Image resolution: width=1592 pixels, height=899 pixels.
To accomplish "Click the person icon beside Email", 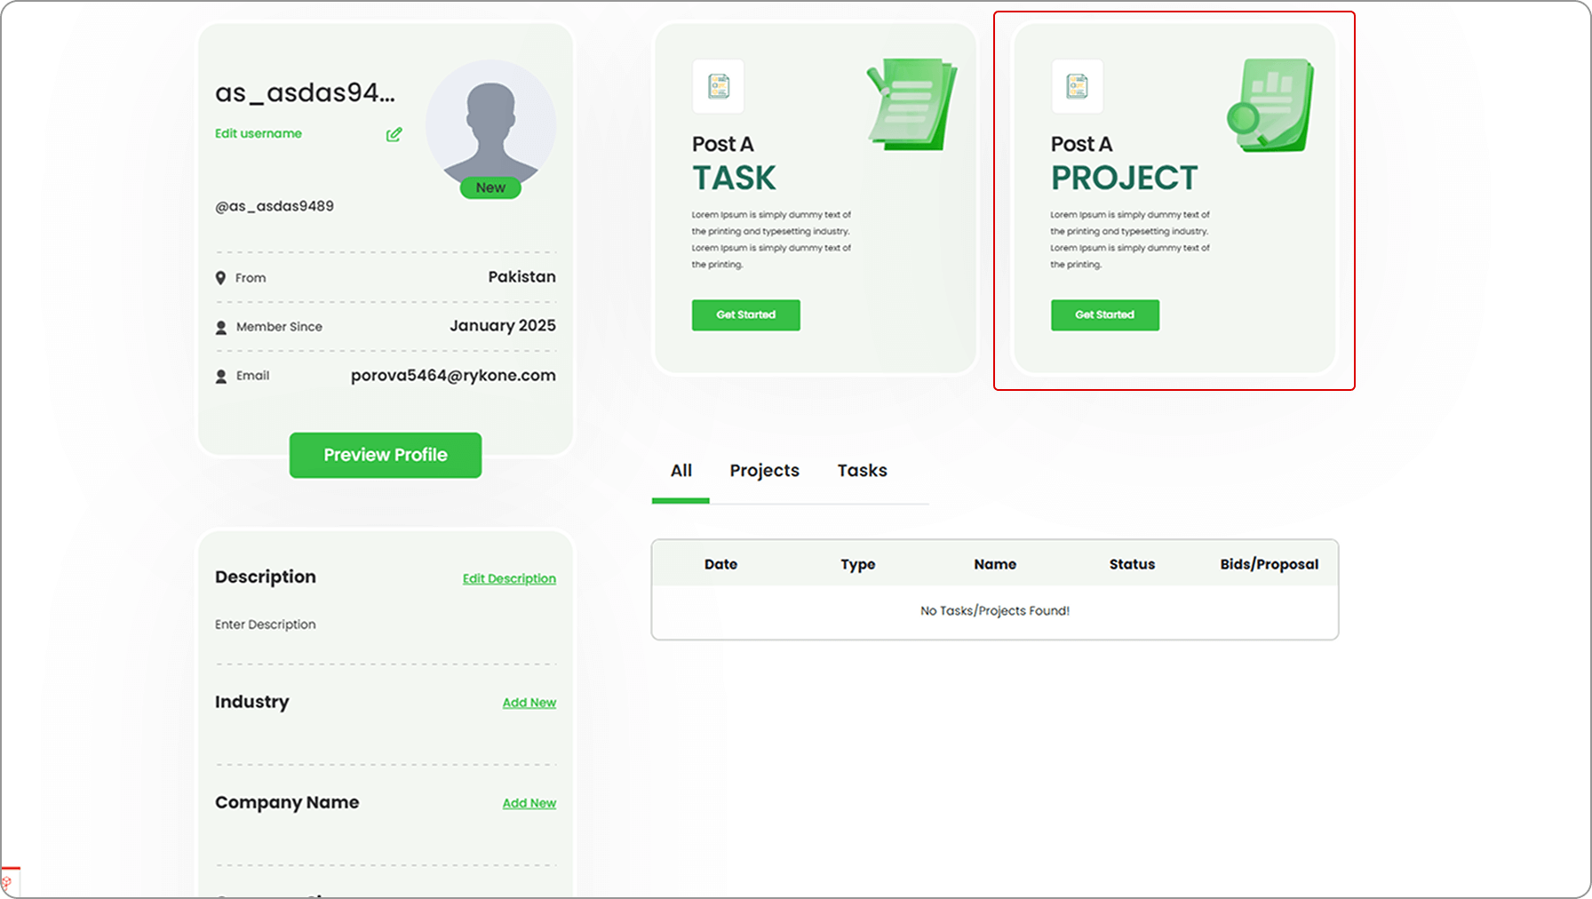I will point(221,376).
